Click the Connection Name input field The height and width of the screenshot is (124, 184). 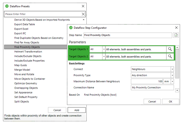pyautogui.click(x=152, y=87)
